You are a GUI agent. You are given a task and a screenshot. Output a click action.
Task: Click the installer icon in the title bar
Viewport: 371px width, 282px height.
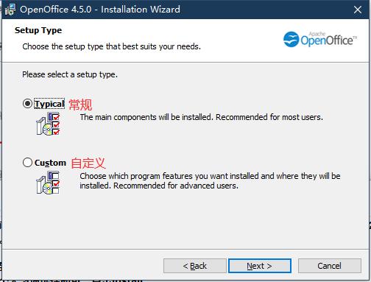[x=10, y=10]
